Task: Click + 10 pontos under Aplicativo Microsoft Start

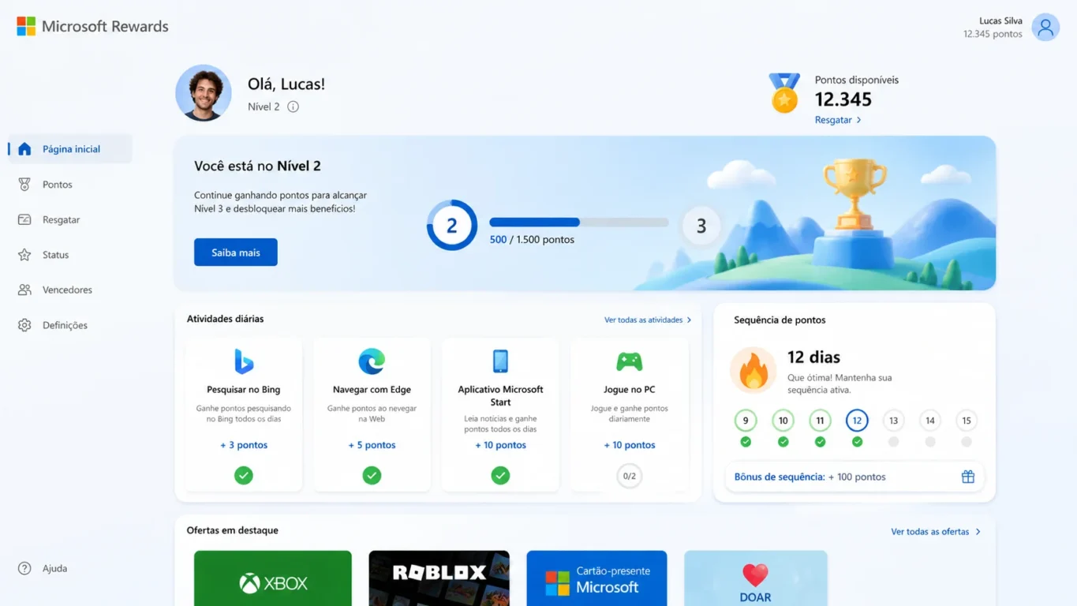Action: point(500,445)
